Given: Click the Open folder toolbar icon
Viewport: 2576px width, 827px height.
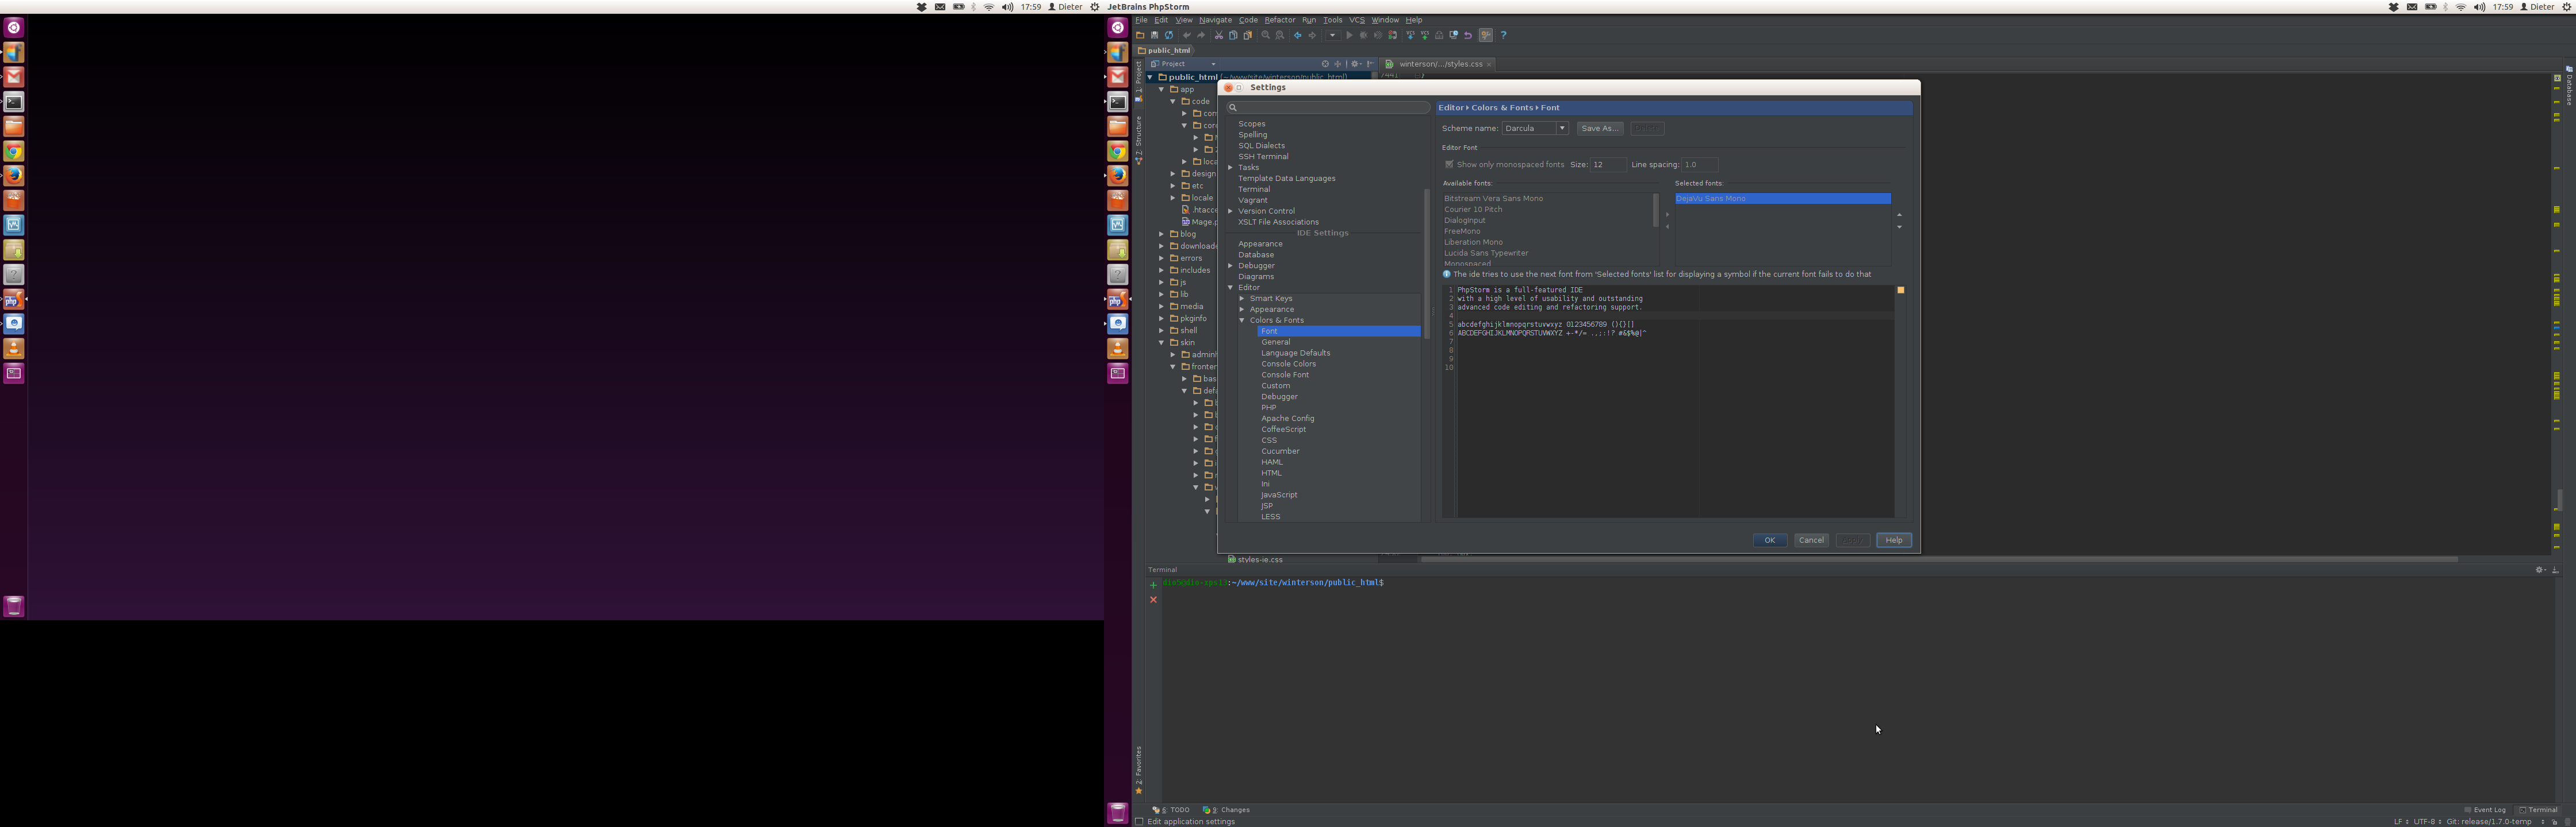Looking at the screenshot, I should [x=1140, y=35].
